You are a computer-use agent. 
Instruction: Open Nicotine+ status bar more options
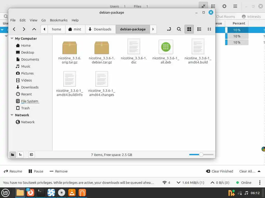[x=260, y=183]
